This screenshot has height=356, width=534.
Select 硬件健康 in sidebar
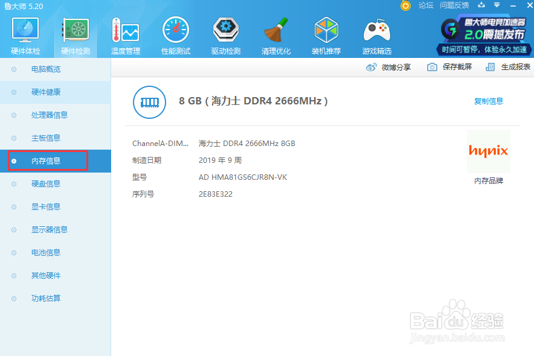tap(55, 92)
